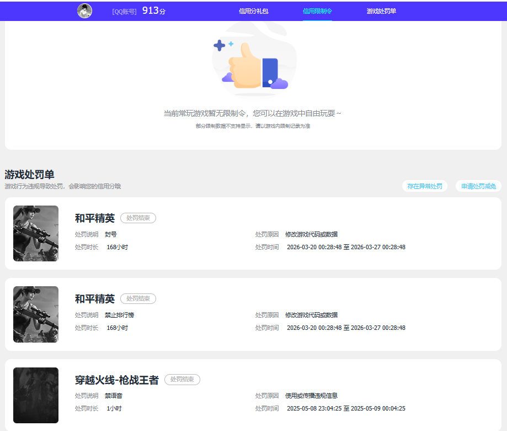Click 处罚结束 badge on first 和平精英 record

[138, 218]
